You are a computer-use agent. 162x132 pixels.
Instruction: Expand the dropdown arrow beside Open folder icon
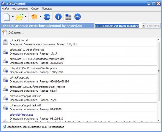(x=26, y=17)
